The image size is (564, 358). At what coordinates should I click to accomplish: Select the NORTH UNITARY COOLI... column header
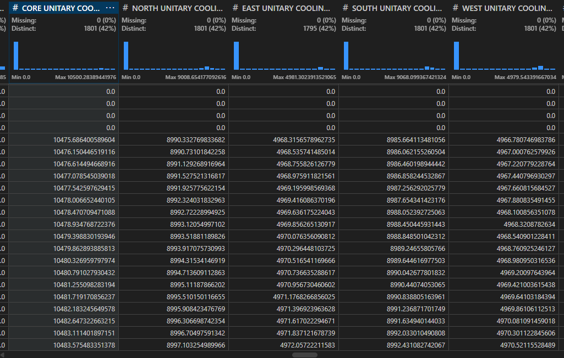(177, 8)
